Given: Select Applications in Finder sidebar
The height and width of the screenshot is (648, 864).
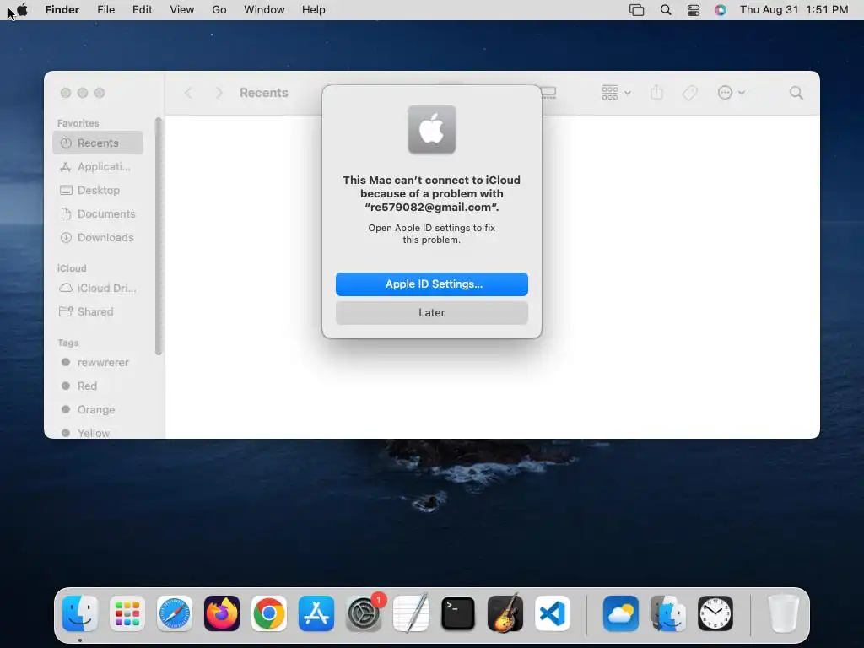Looking at the screenshot, I should coord(98,166).
